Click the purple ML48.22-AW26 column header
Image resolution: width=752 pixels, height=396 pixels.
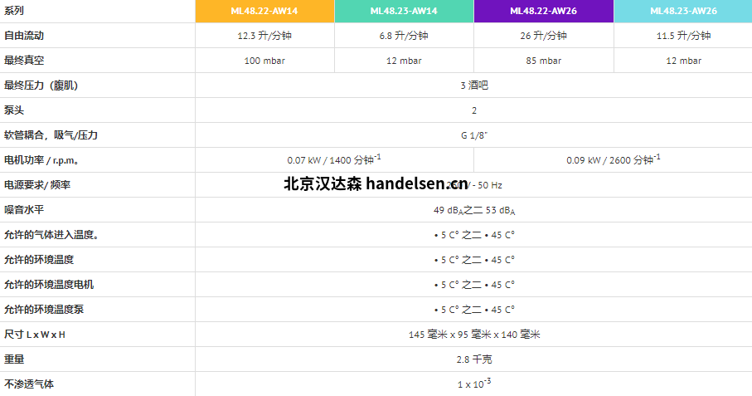click(543, 11)
